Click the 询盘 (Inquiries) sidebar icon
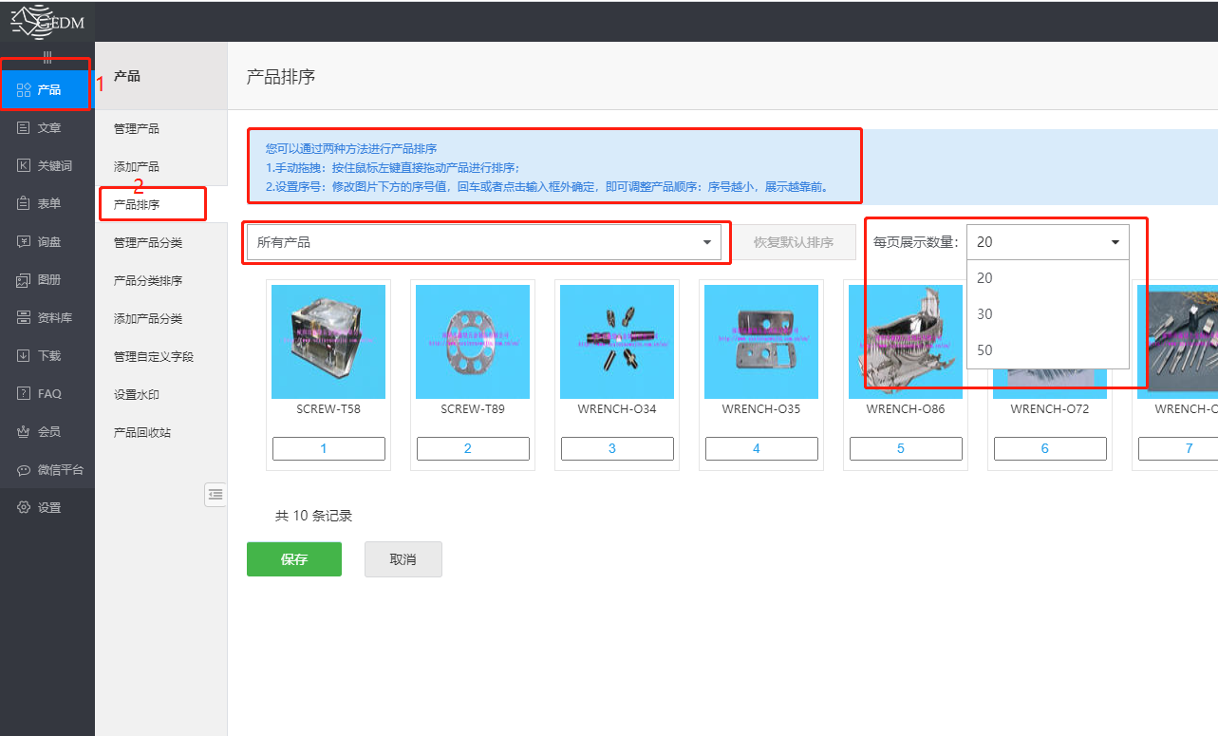Image resolution: width=1218 pixels, height=736 pixels. [x=46, y=241]
